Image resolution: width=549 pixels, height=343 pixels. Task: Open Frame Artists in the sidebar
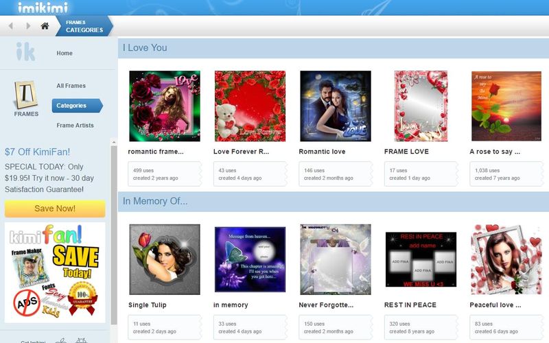click(x=75, y=126)
